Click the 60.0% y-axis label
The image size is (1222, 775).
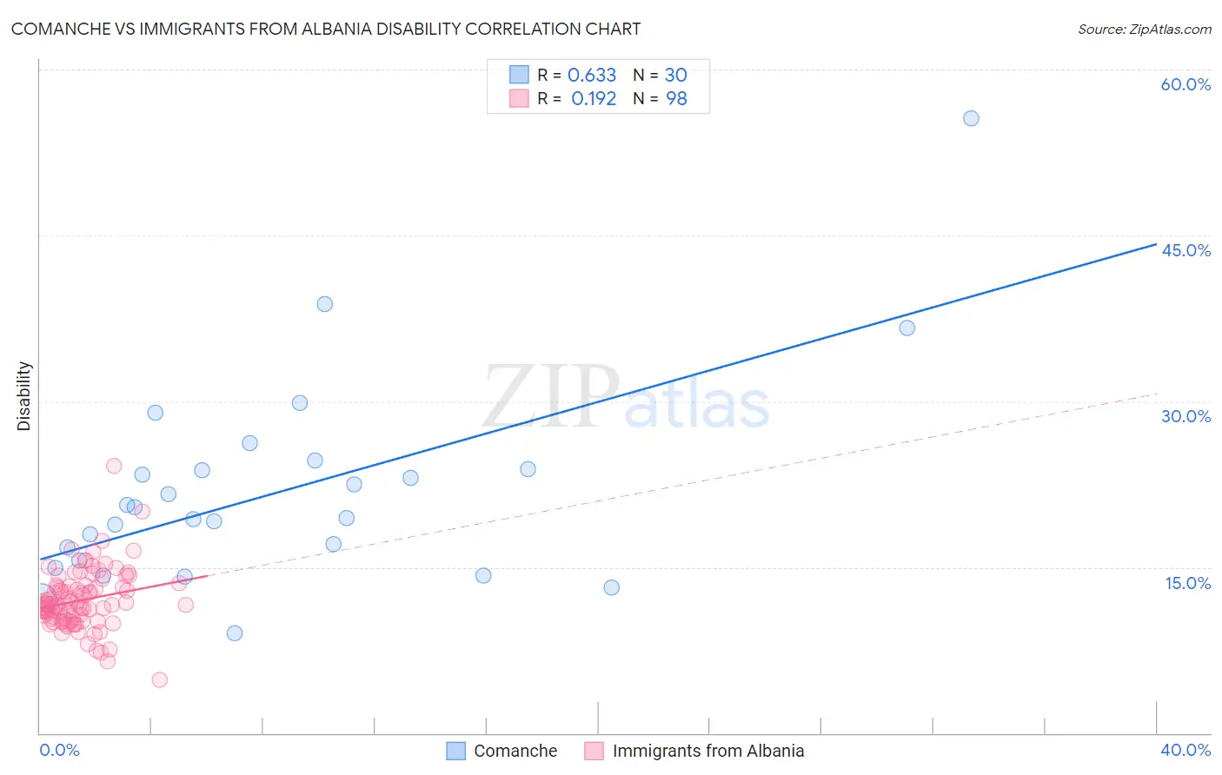tap(1185, 84)
